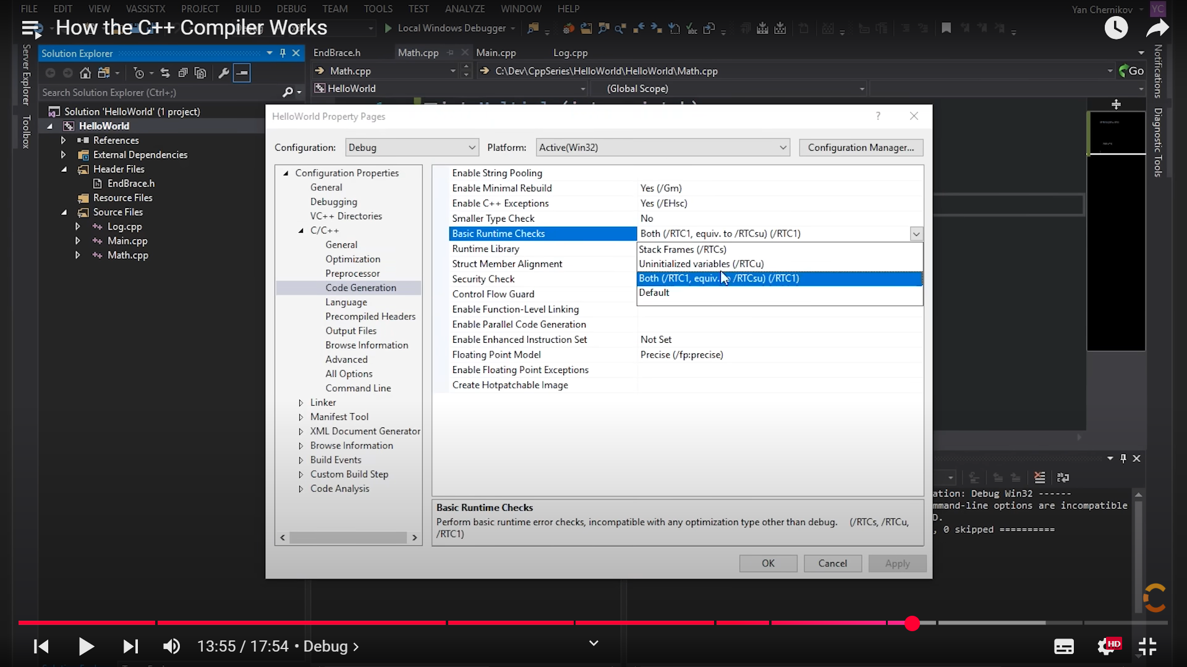Click the Go button in navigation bar
The height and width of the screenshot is (667, 1187).
point(1131,71)
